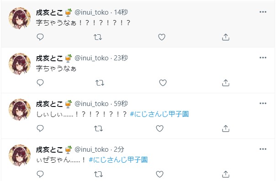Open more options on 14秒 tweet
This screenshot has height=181, width=276.
tap(263, 12)
